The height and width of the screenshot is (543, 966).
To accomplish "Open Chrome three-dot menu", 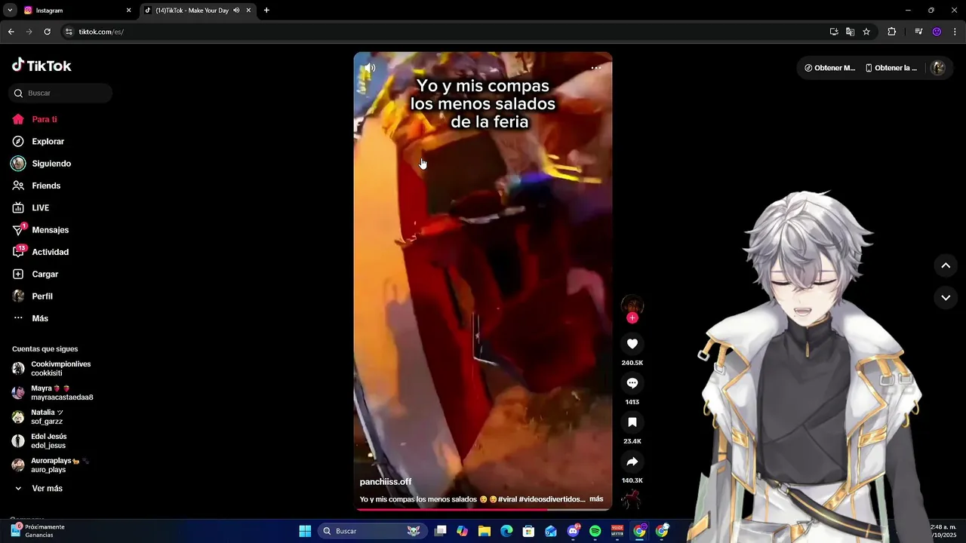I will [955, 32].
